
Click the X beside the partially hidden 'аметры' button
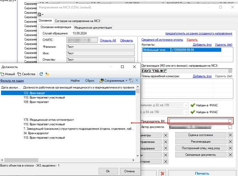(166, 135)
